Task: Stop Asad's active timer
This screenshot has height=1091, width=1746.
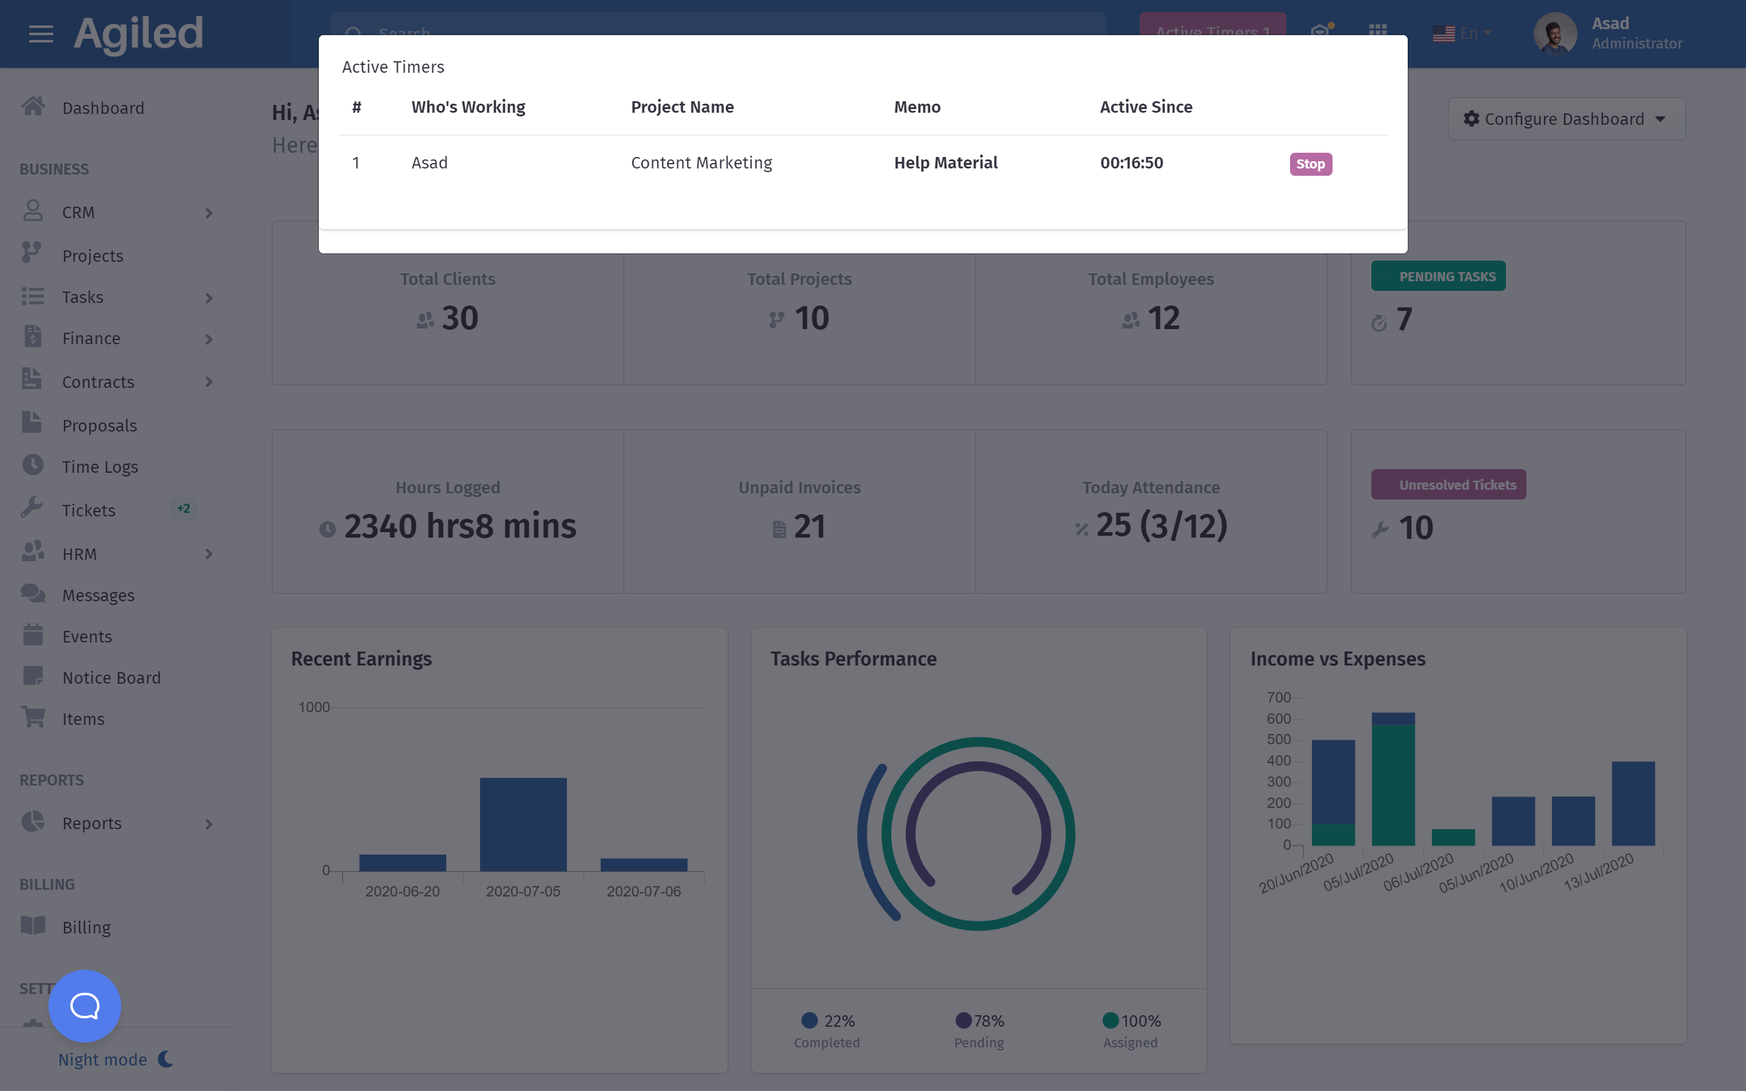Action: pyautogui.click(x=1310, y=164)
